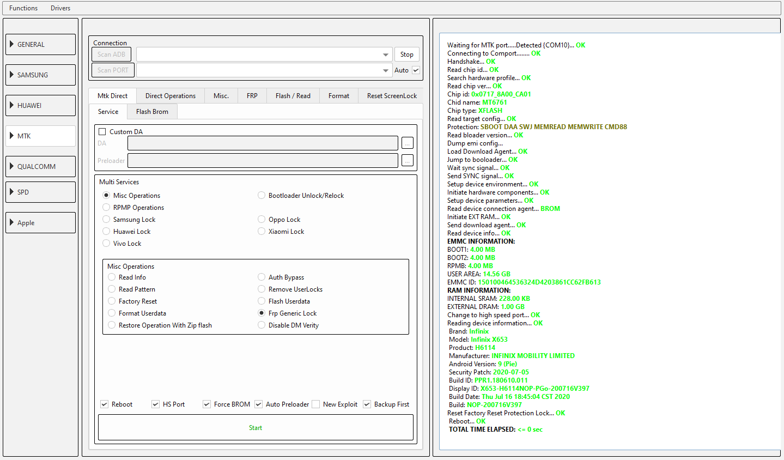Open the Format tab

click(339, 96)
